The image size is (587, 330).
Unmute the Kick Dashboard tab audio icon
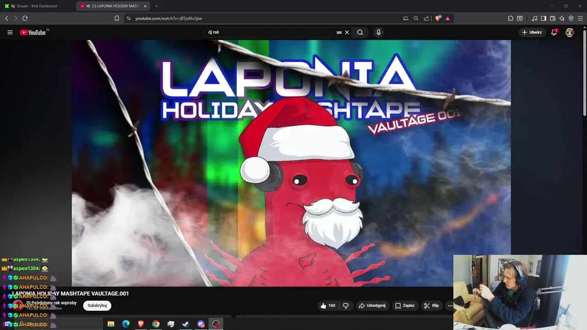[13, 6]
